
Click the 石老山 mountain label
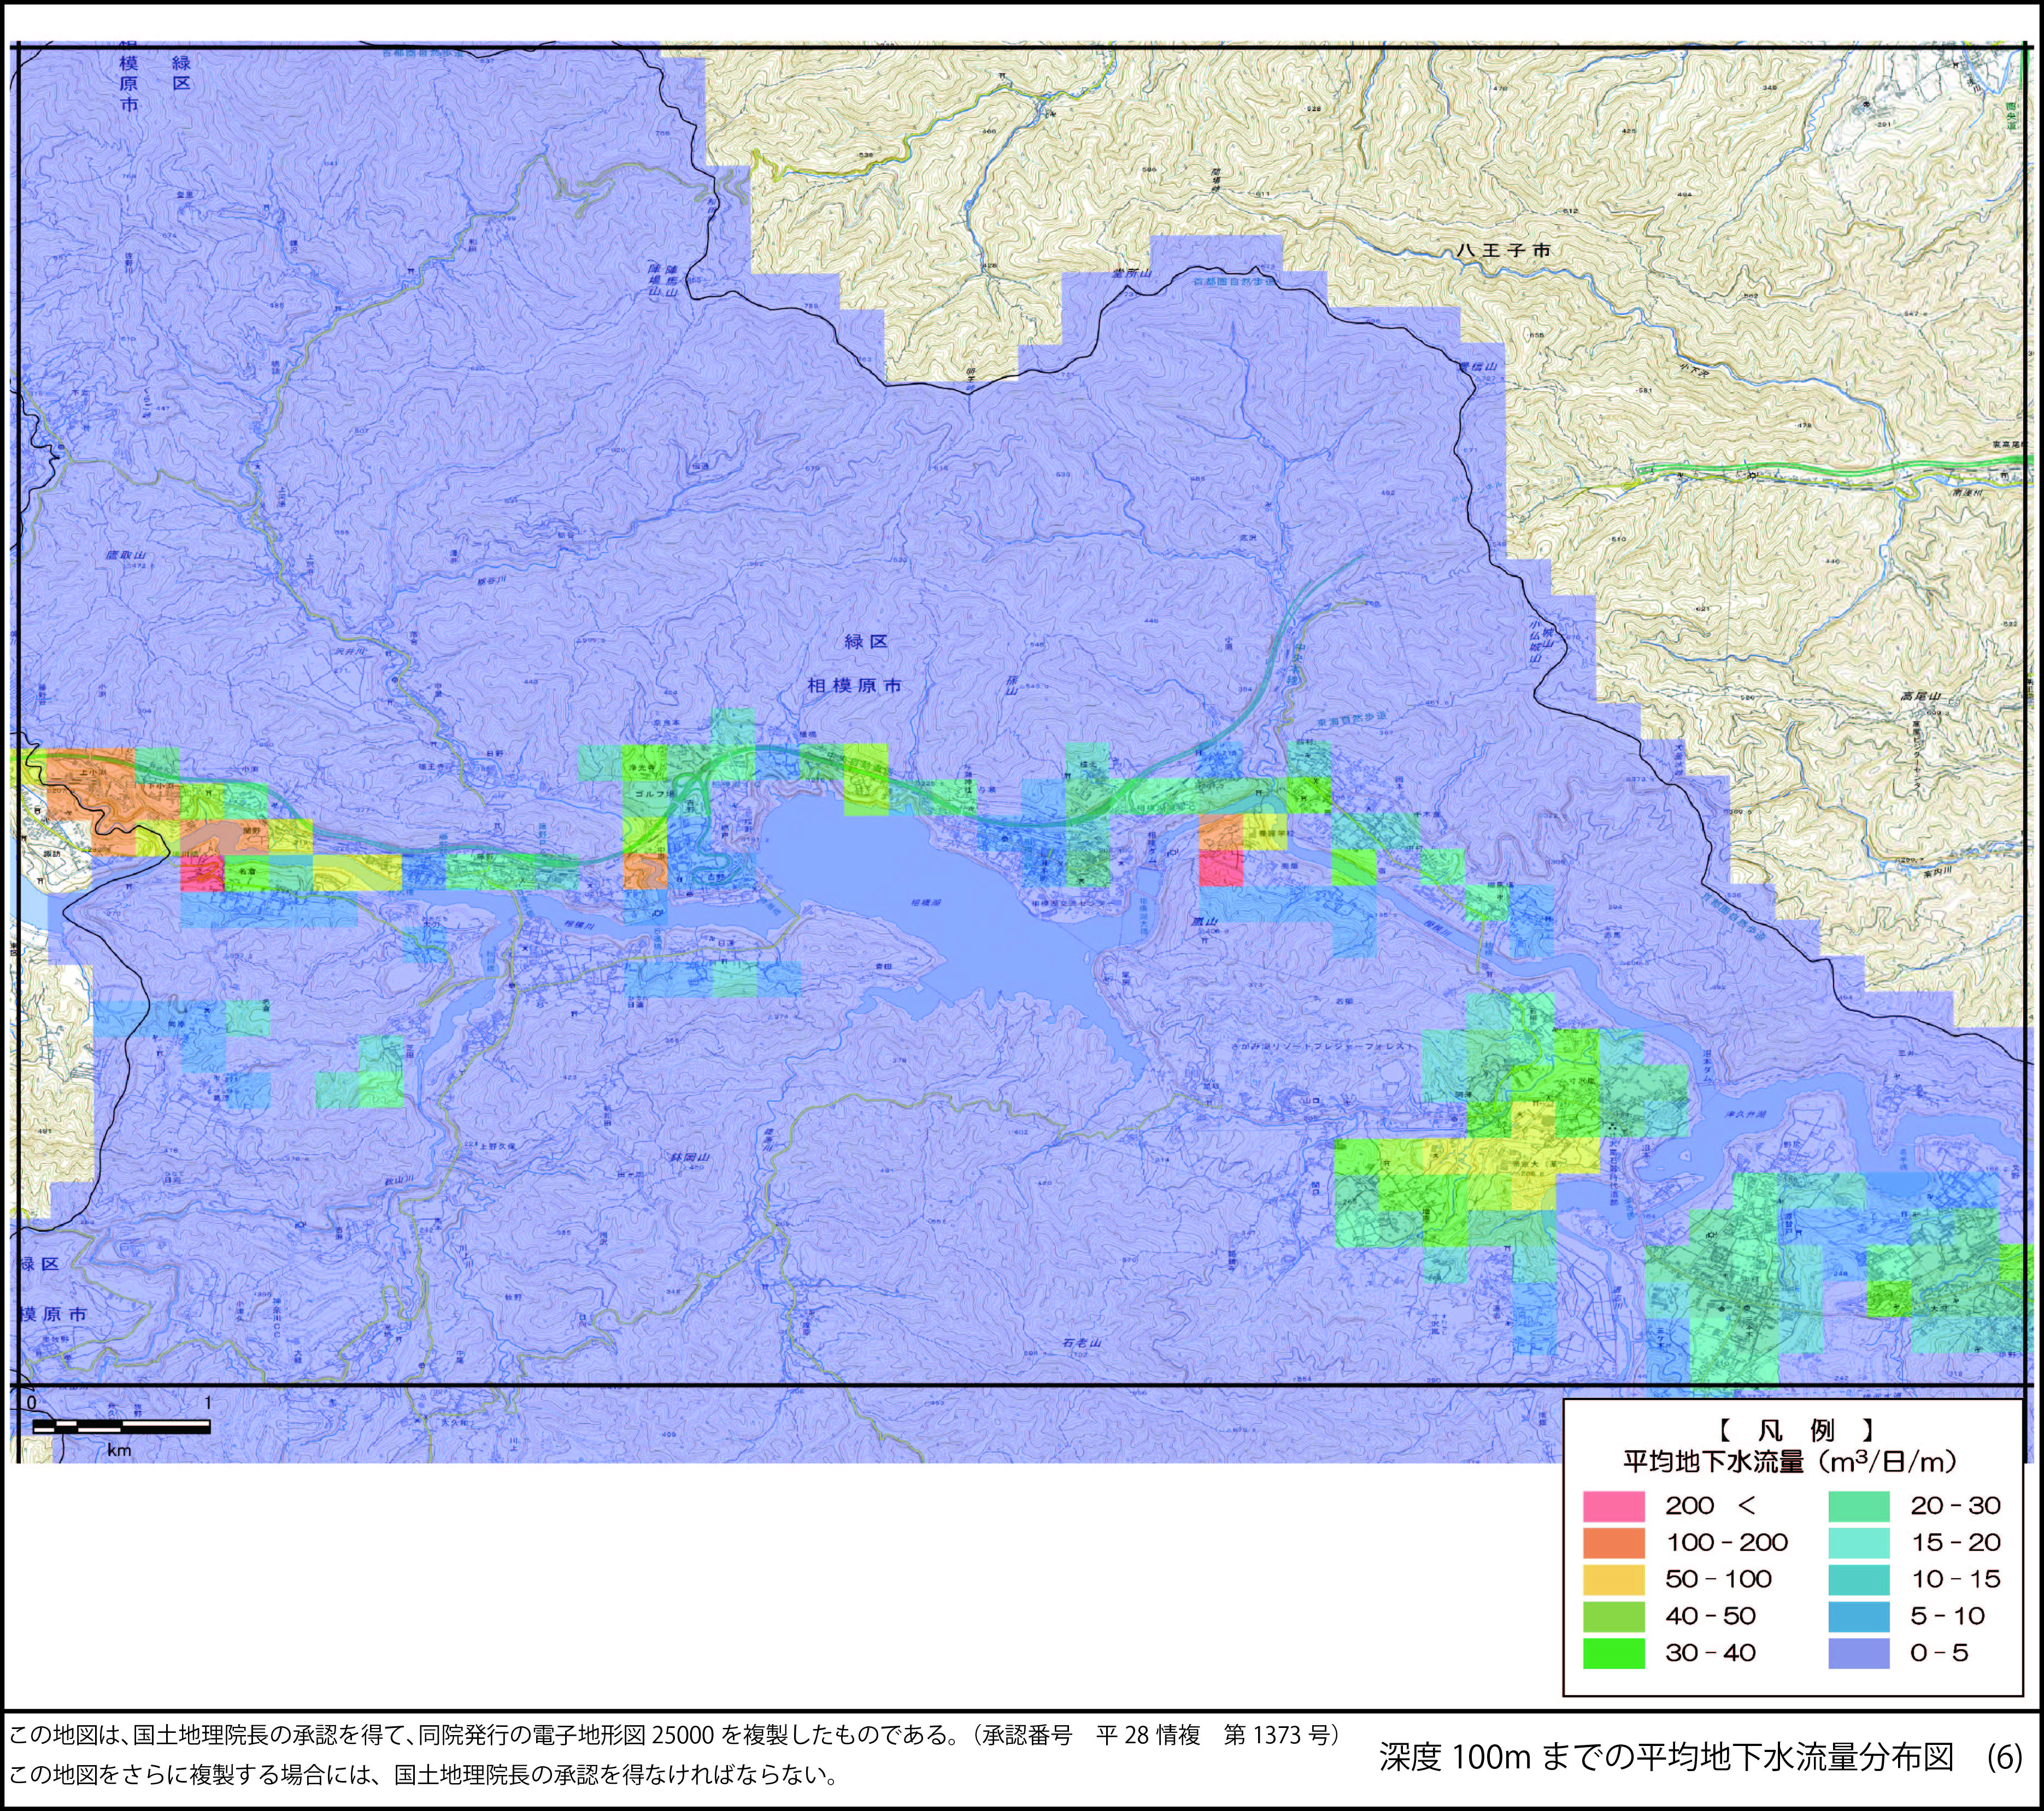pyautogui.click(x=1081, y=1344)
